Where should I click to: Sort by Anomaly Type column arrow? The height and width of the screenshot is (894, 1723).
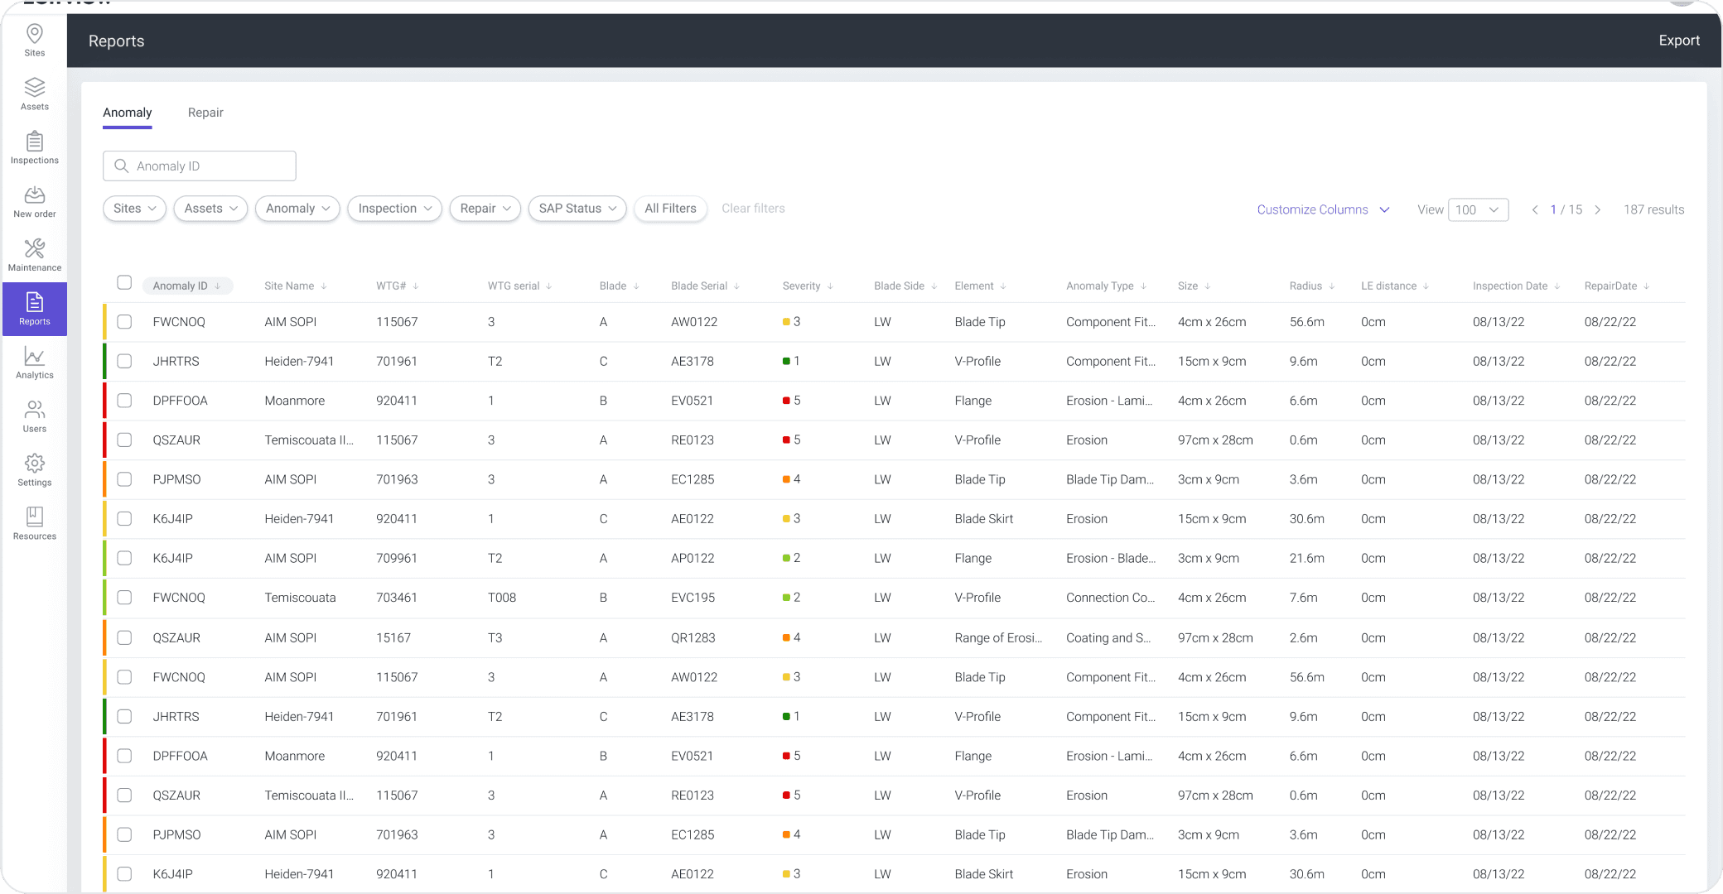1143,286
